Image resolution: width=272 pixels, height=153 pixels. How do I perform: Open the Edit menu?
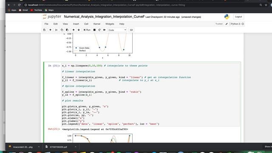pyautogui.click(x=56, y=24)
